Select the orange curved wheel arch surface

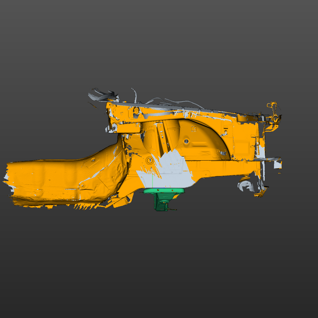click(203, 140)
